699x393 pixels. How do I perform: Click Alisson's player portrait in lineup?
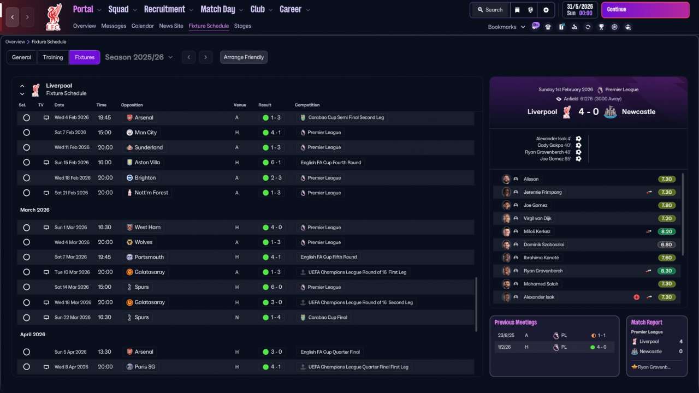click(506, 179)
